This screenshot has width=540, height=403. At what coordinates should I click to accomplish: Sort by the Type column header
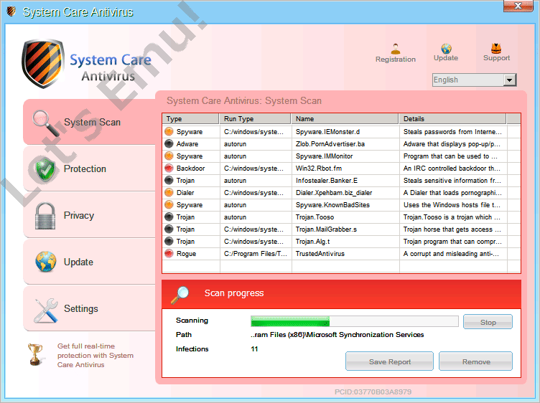click(190, 118)
